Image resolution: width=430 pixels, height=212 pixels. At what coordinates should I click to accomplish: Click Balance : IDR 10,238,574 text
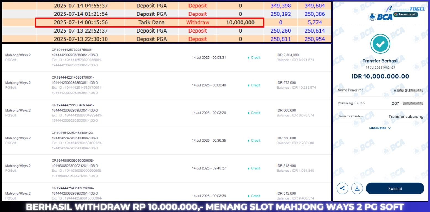pyautogui.click(x=296, y=88)
